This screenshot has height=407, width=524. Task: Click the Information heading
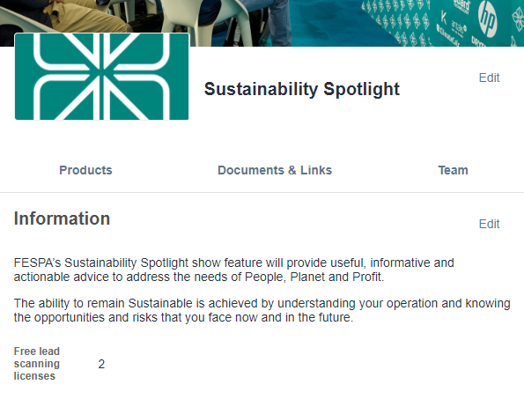[62, 218]
